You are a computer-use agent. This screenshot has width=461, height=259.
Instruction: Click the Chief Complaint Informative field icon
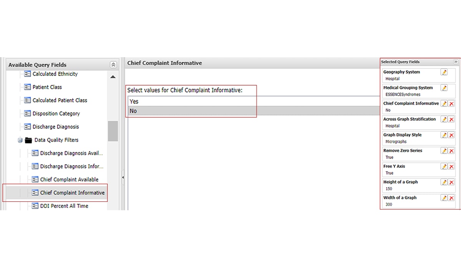pyautogui.click(x=35, y=193)
